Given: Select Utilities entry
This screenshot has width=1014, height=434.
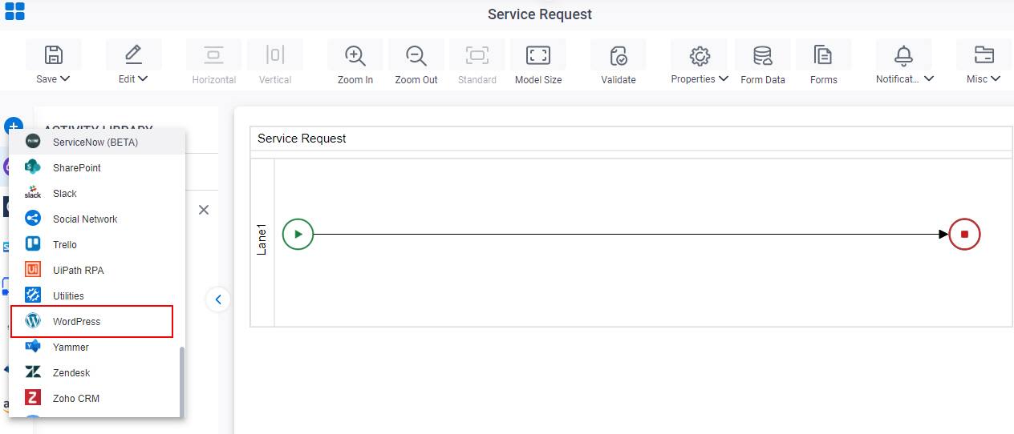Looking at the screenshot, I should [x=97, y=295].
